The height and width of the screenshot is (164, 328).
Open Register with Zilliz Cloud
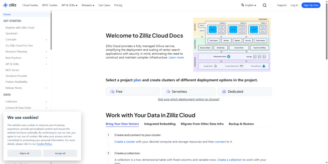tap(20, 28)
